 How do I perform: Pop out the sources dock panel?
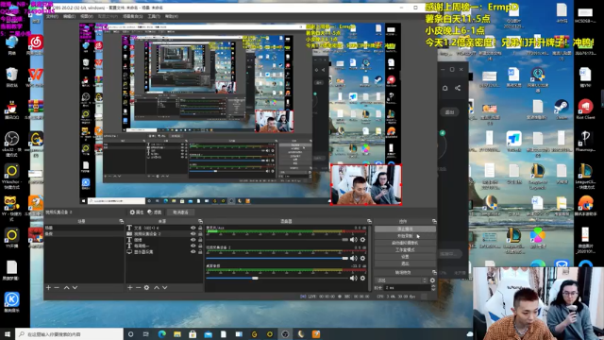coord(200,221)
